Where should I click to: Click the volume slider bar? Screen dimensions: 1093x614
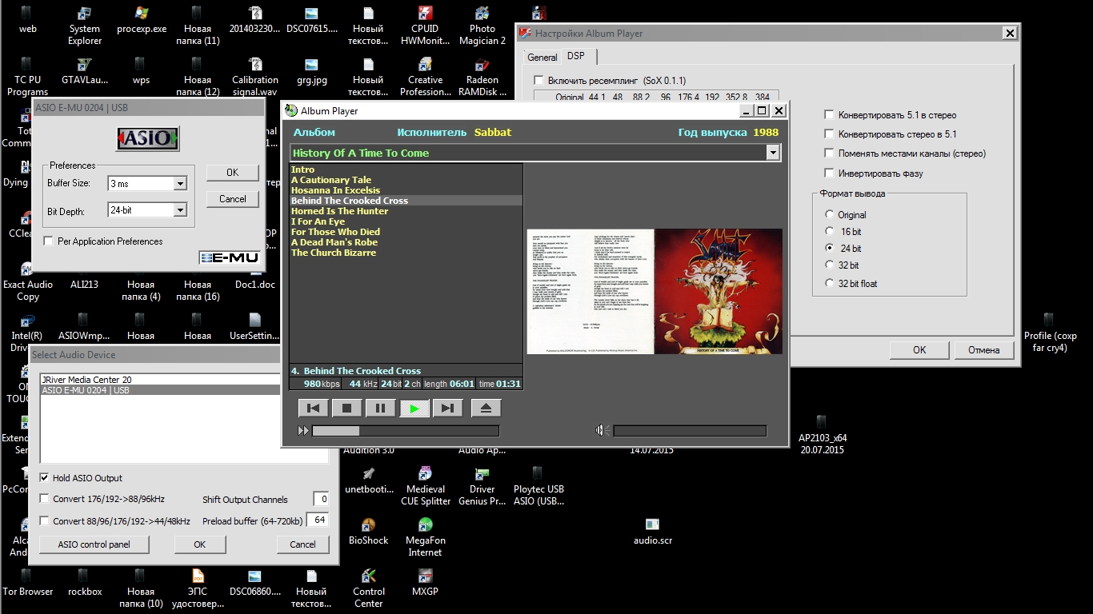coord(689,431)
